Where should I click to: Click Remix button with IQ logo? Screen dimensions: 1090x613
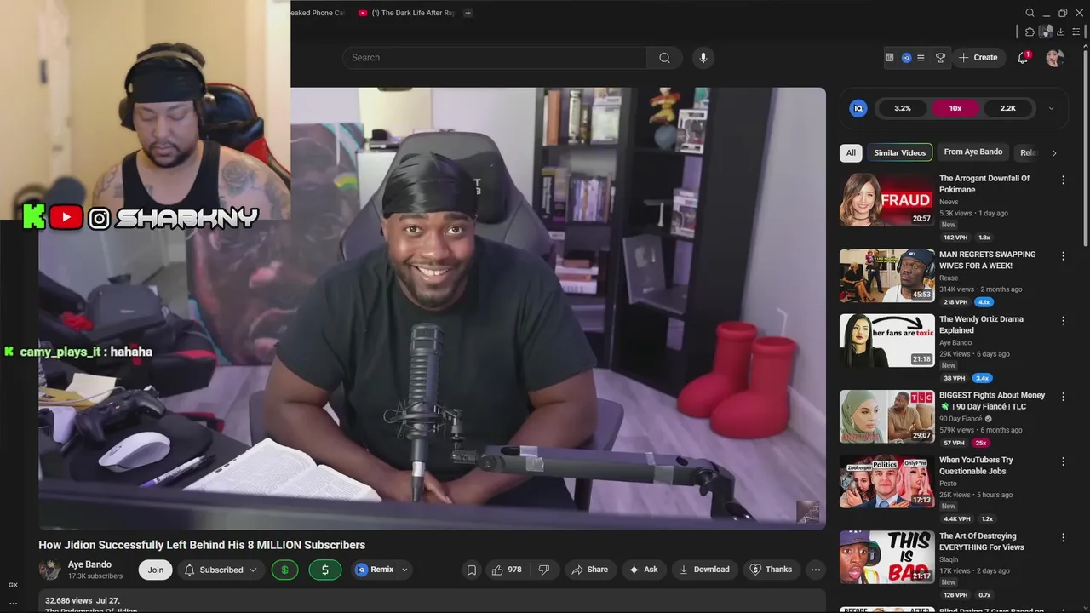click(x=374, y=570)
